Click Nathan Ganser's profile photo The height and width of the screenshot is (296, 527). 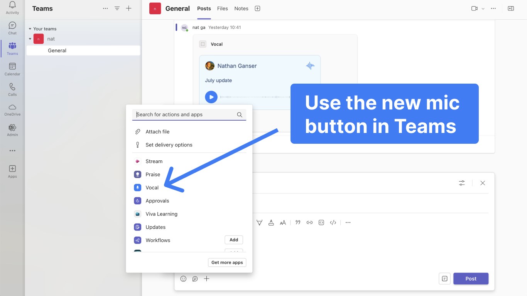coord(209,66)
